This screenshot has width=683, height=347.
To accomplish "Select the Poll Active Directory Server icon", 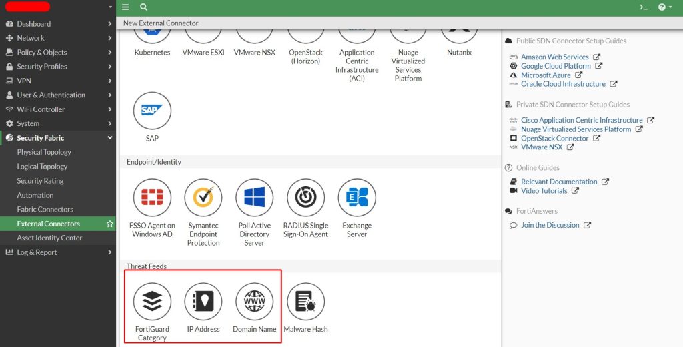I will coord(254,198).
